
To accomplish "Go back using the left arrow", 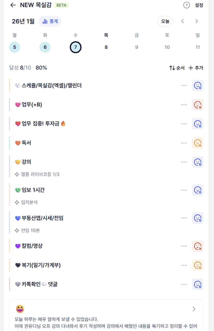I will click(13, 5).
